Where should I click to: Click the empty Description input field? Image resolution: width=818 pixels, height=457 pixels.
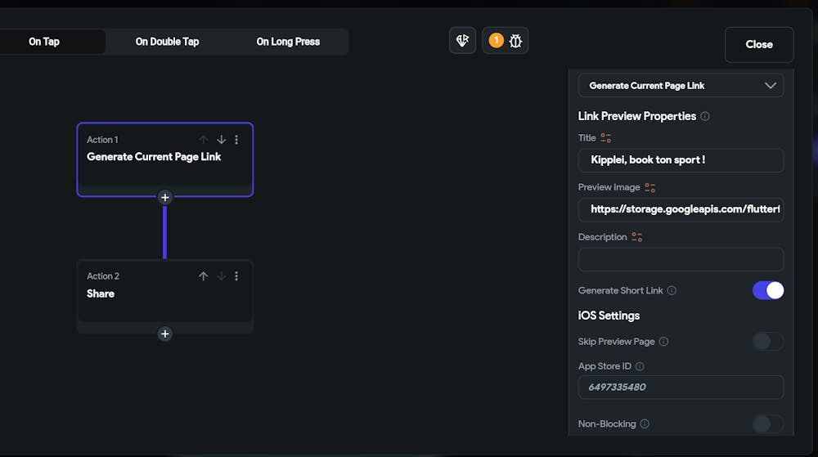(681, 260)
